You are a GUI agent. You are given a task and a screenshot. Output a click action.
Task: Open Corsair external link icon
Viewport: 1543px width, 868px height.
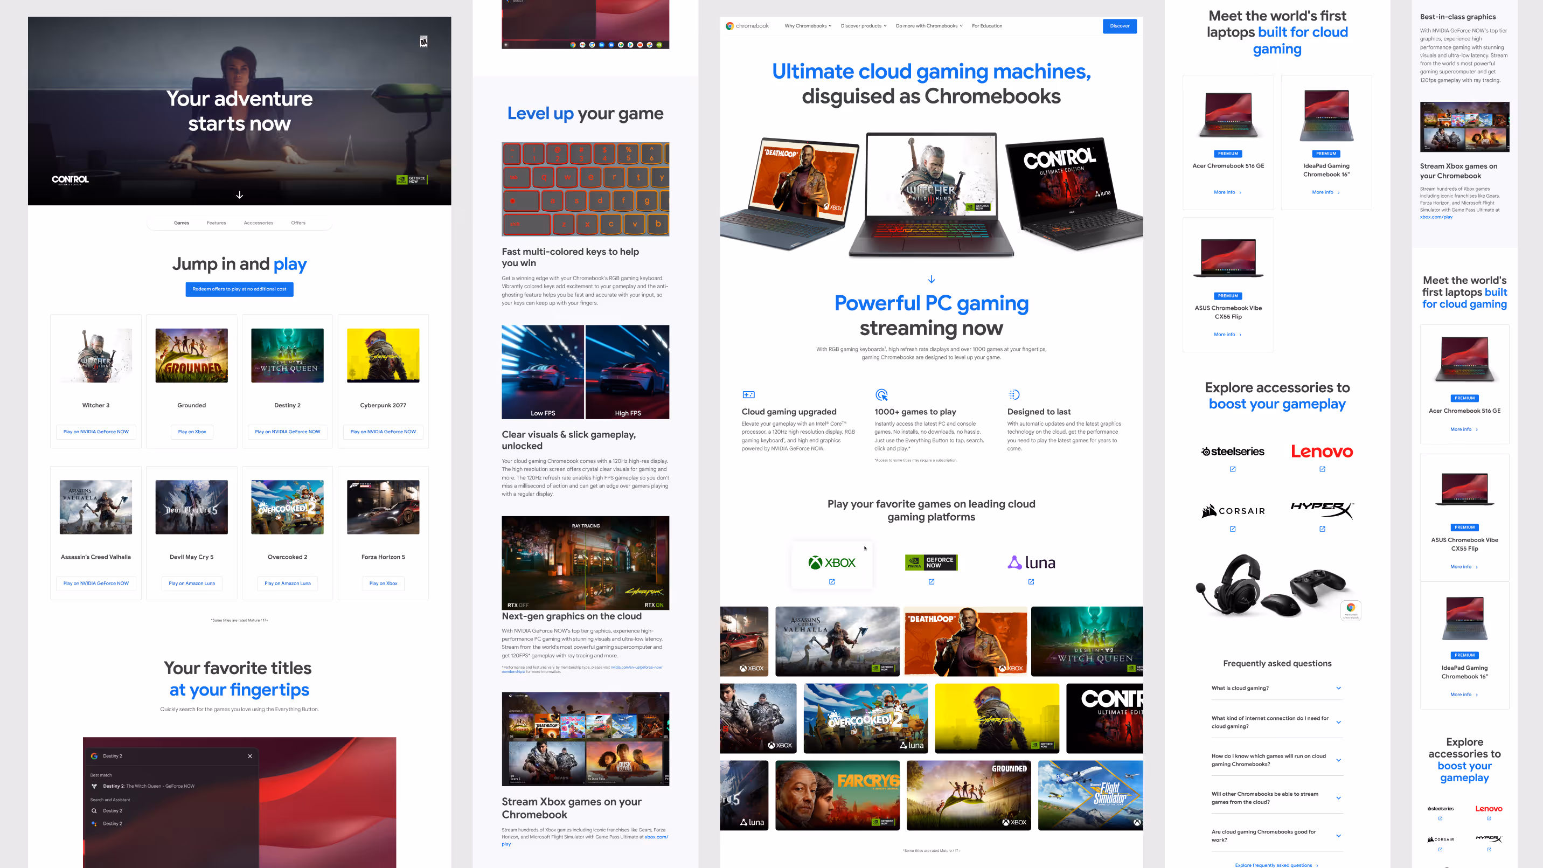[x=1233, y=529]
